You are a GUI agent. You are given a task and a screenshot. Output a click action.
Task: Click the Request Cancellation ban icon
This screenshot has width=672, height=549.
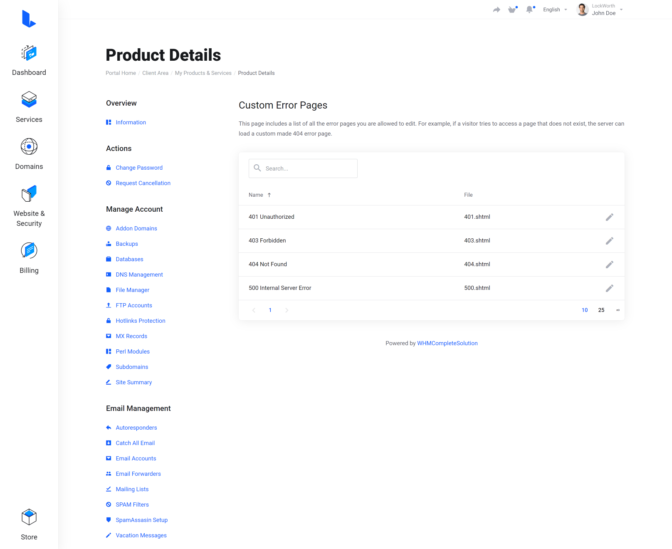pos(109,183)
